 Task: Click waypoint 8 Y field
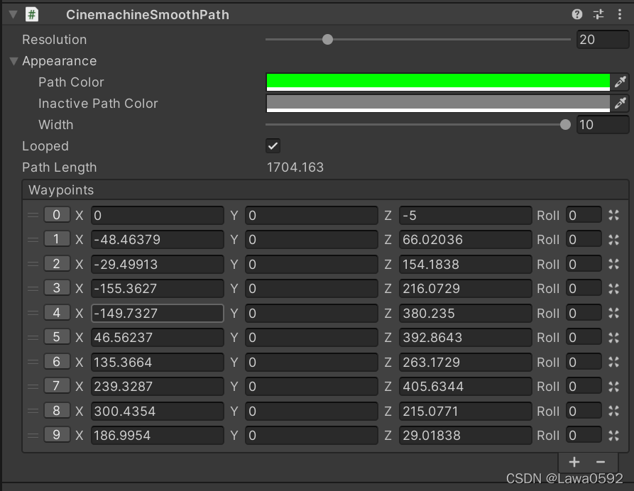pos(312,411)
